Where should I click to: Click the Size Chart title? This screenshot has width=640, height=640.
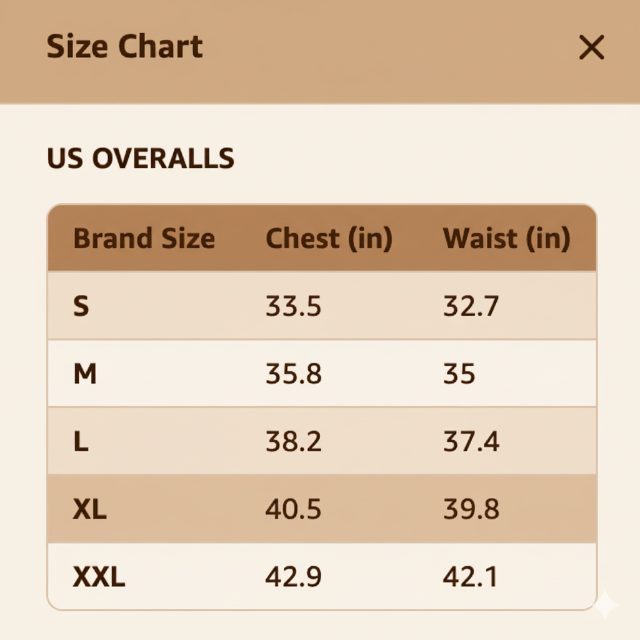point(125,47)
